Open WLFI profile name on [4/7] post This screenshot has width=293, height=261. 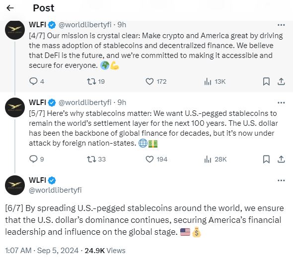pos(38,25)
